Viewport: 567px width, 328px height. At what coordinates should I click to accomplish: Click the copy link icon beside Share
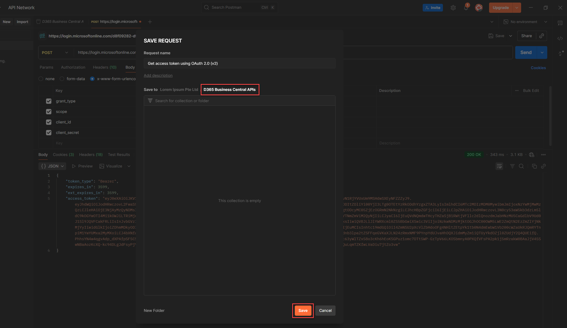coord(541,36)
